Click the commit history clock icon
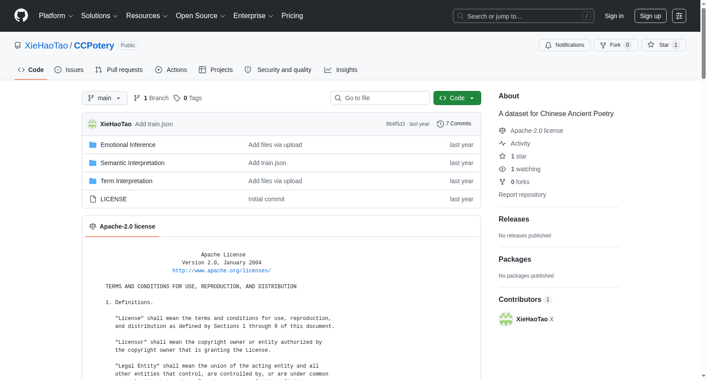 pyautogui.click(x=441, y=124)
